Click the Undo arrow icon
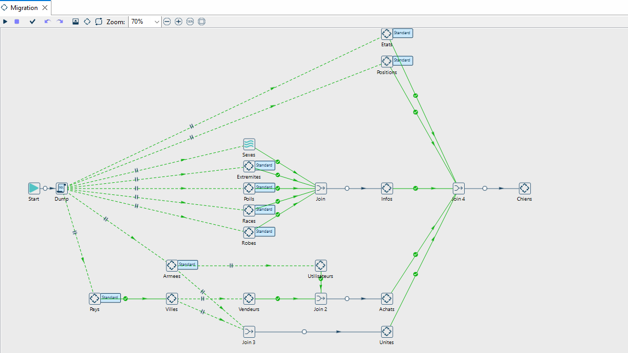This screenshot has width=628, height=353. click(x=47, y=22)
